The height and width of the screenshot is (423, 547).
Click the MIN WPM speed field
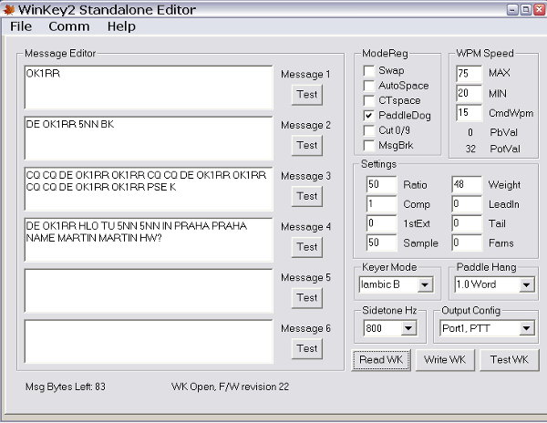coord(469,94)
